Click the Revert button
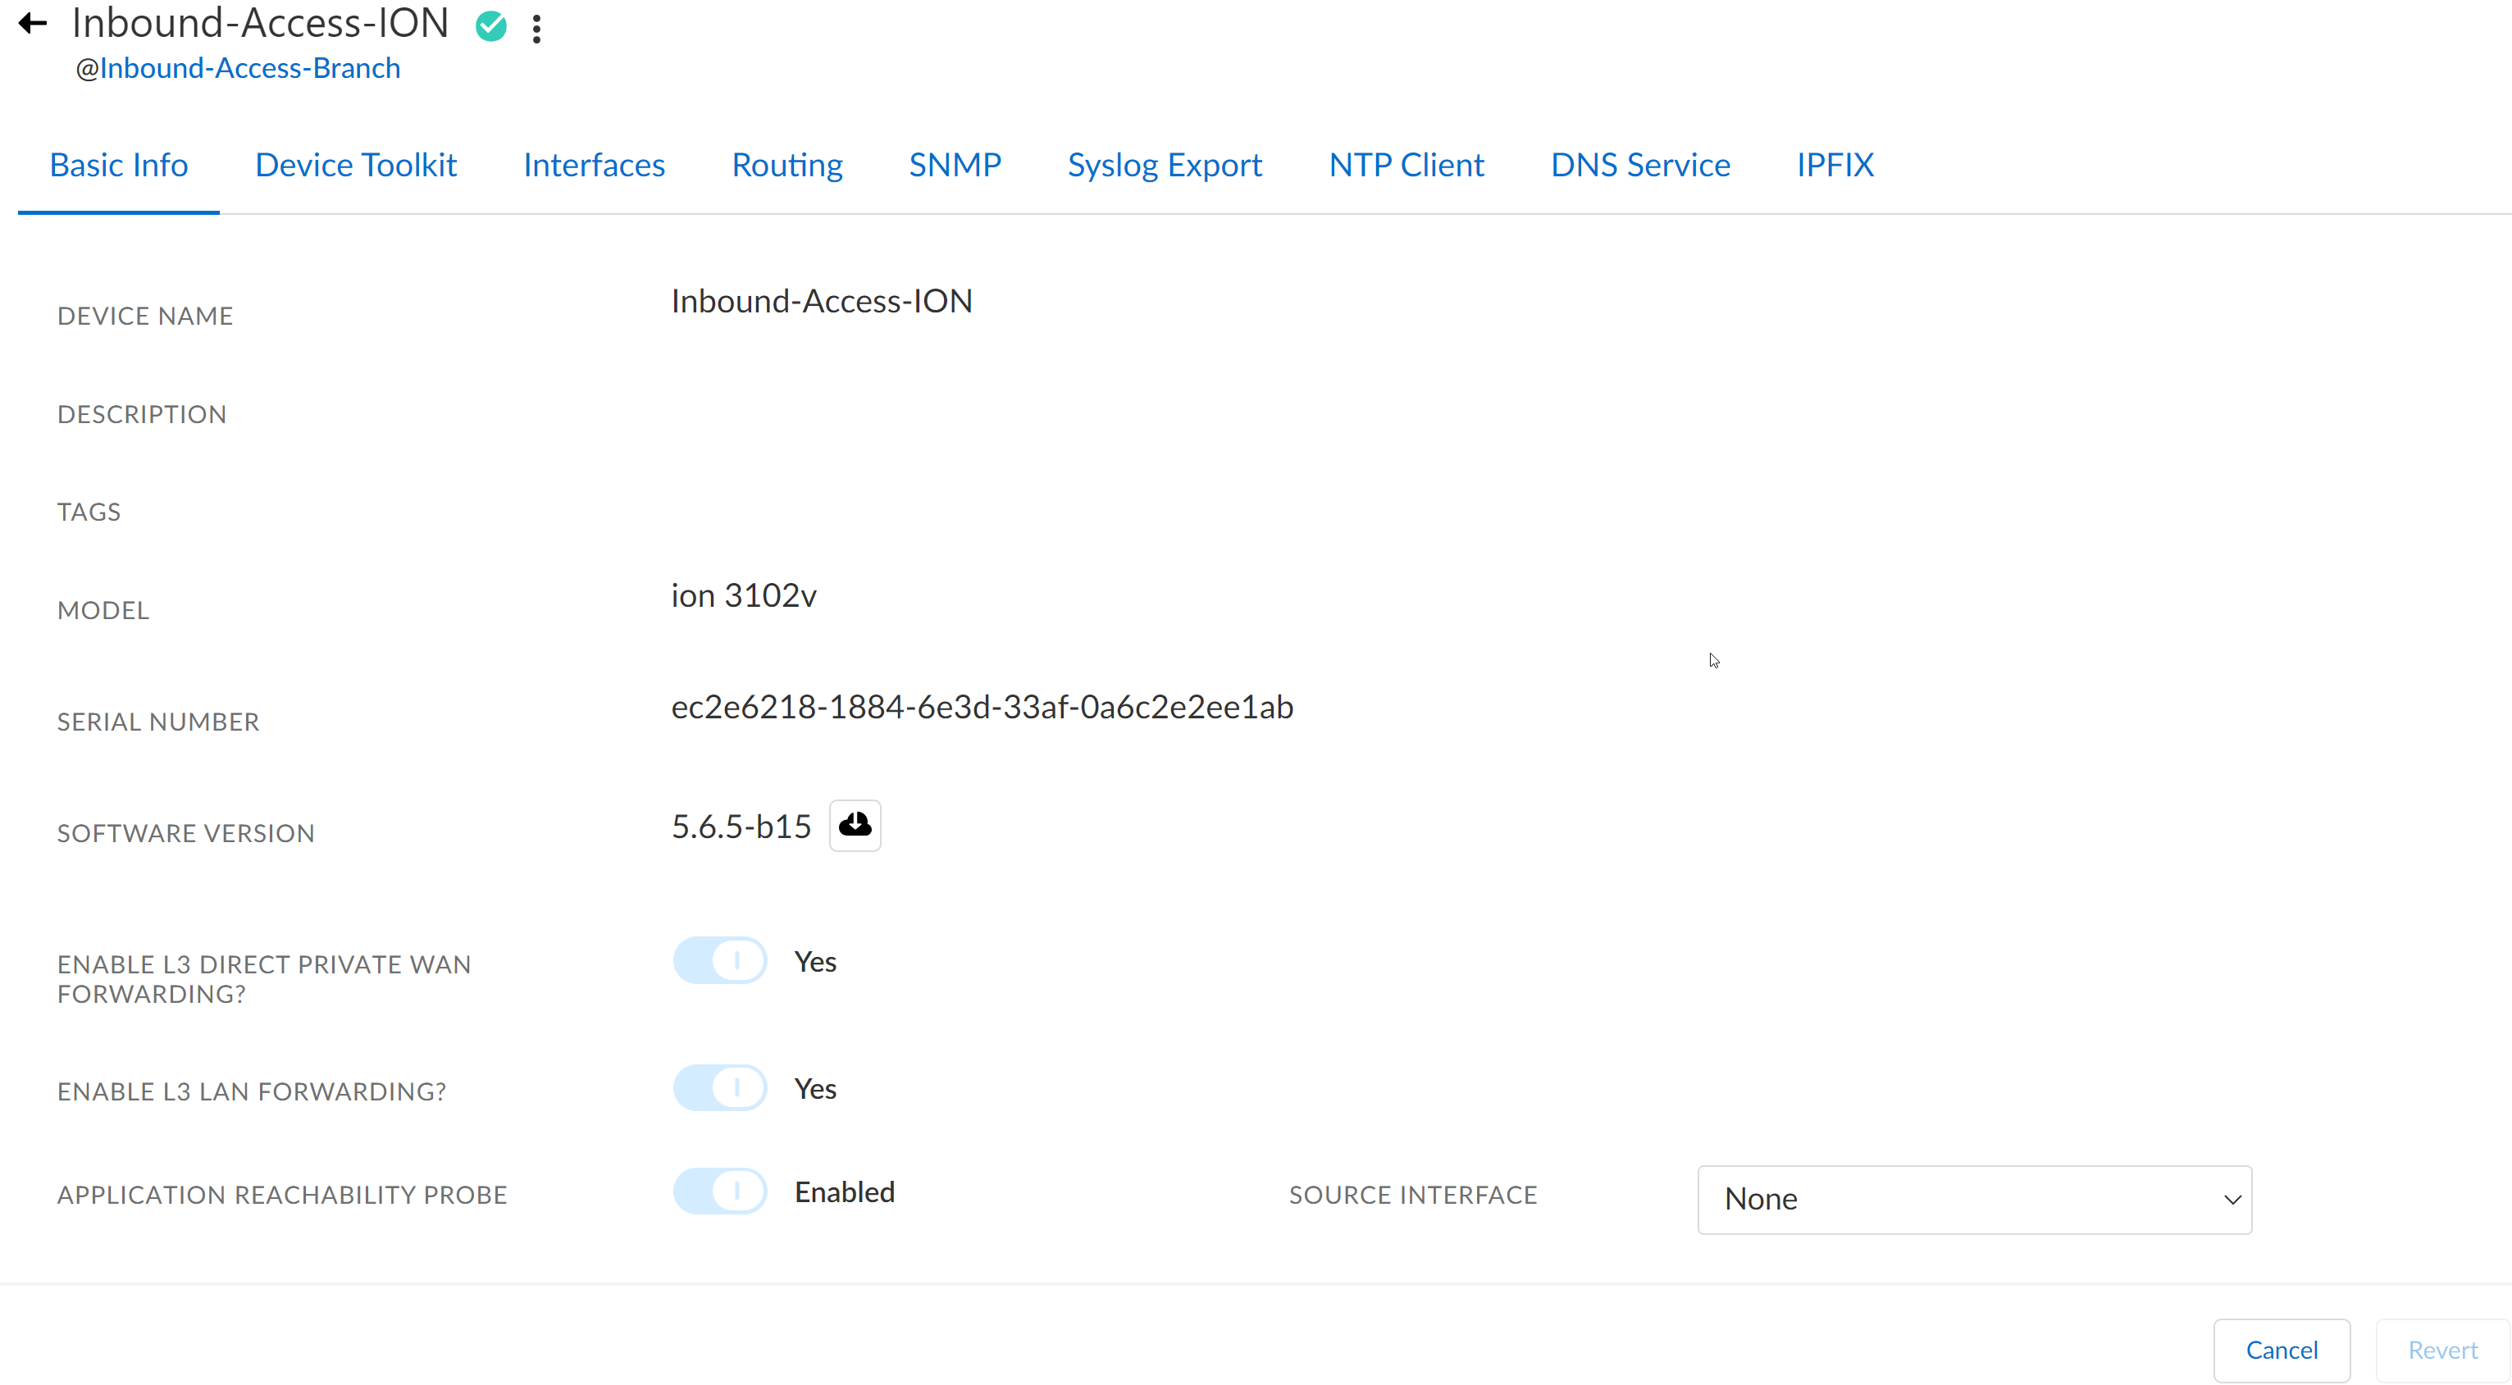Image resolution: width=2512 pixels, height=1385 pixels. (2441, 1350)
